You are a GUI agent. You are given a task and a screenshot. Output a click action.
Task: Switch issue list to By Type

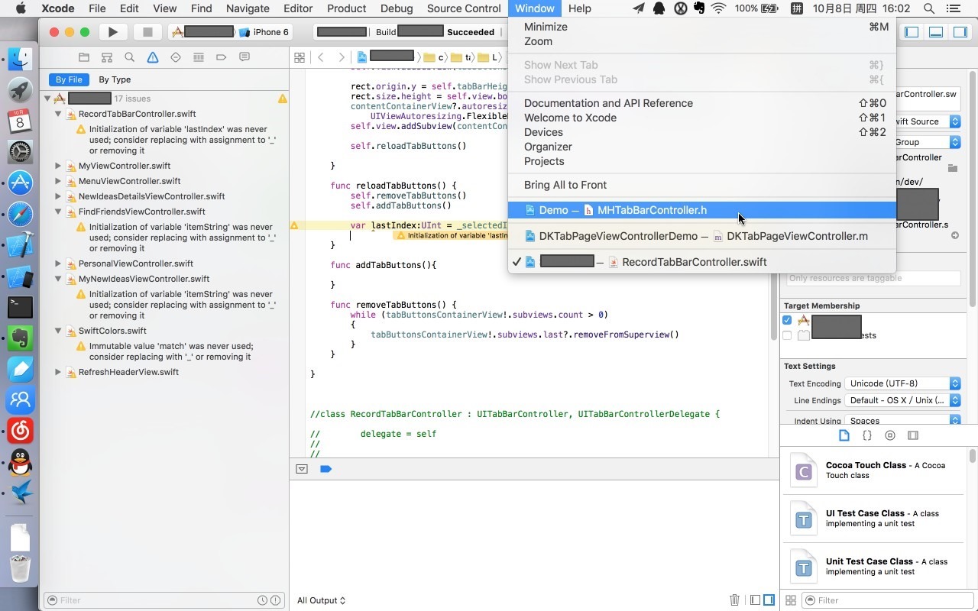coord(115,79)
